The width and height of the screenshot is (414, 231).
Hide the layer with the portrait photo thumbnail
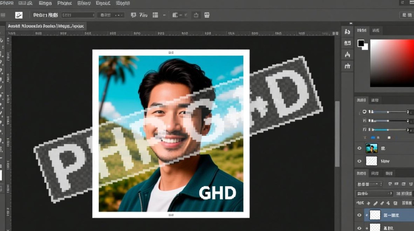pyautogui.click(x=359, y=148)
